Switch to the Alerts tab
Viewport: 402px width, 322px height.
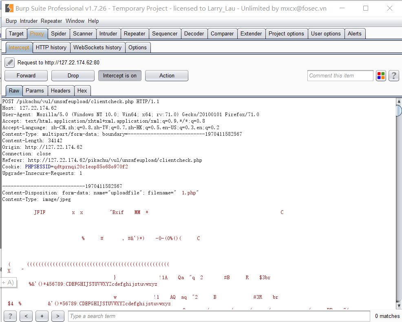(355, 33)
